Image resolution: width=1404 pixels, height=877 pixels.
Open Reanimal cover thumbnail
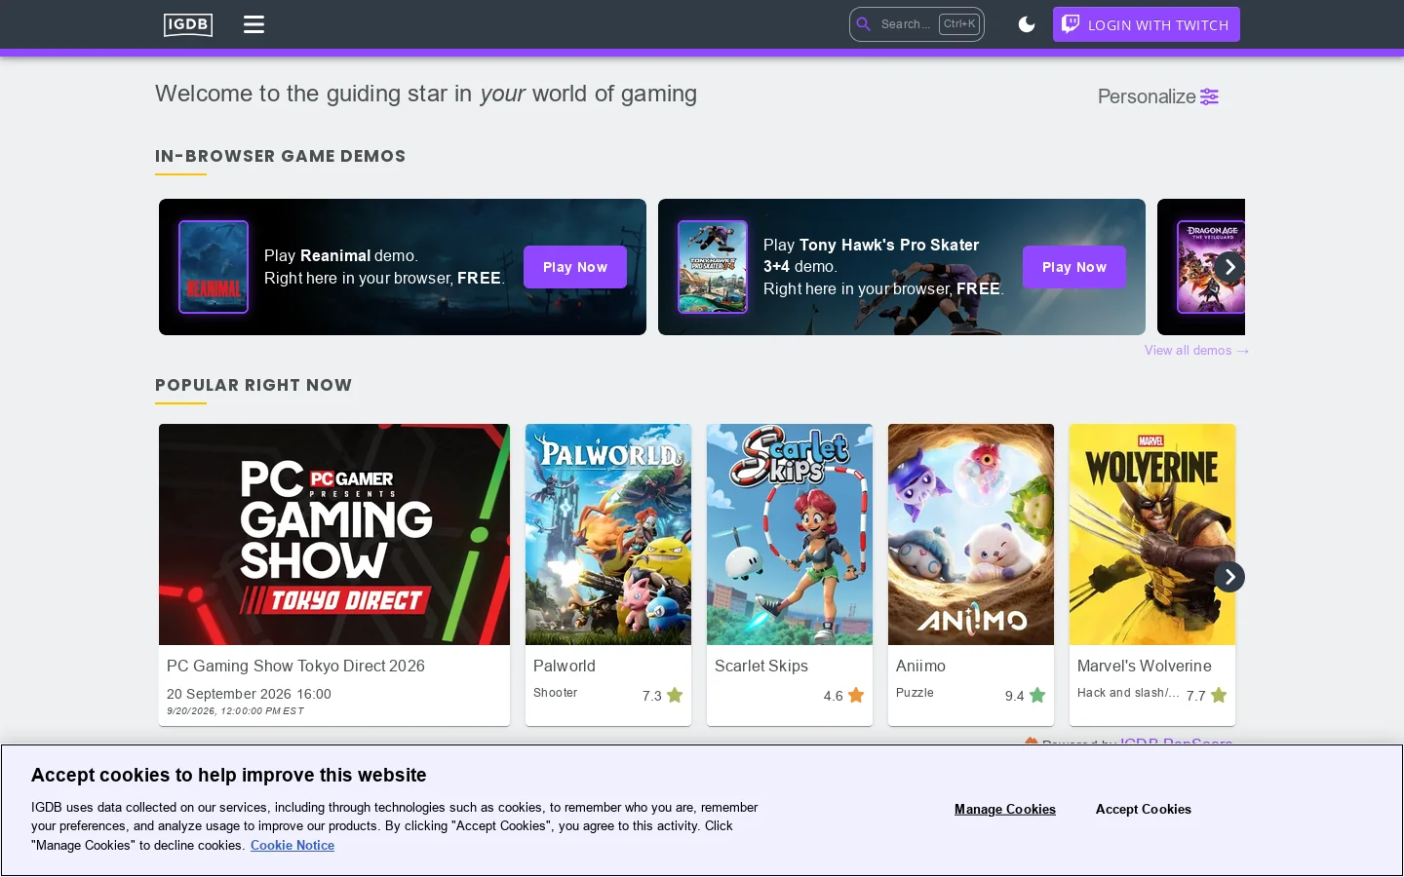[214, 267]
